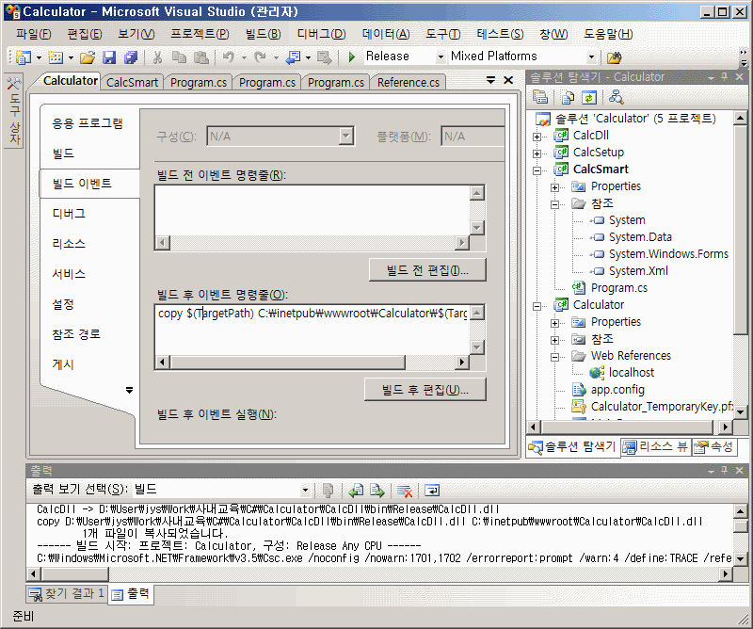Viewport: 753px width, 629px height.
Task: Click Find Message in Code output icon
Action: (328, 491)
